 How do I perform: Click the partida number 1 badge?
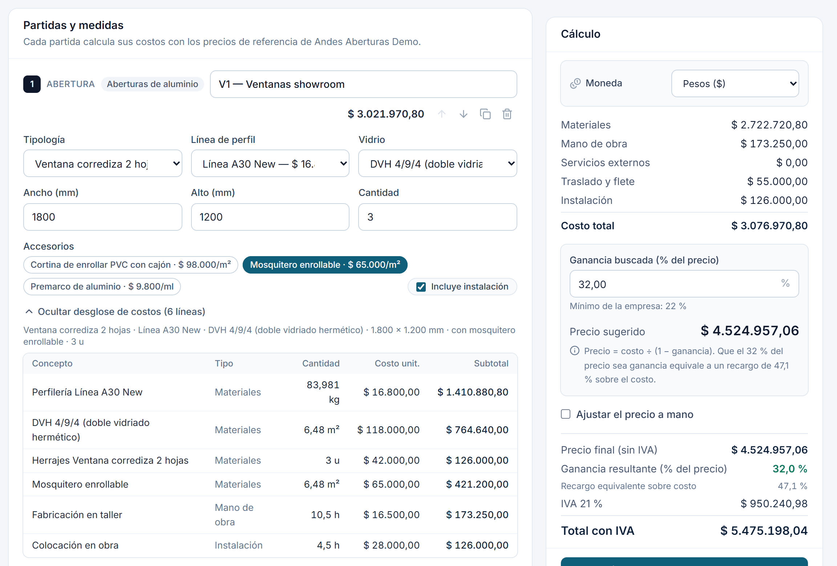32,84
